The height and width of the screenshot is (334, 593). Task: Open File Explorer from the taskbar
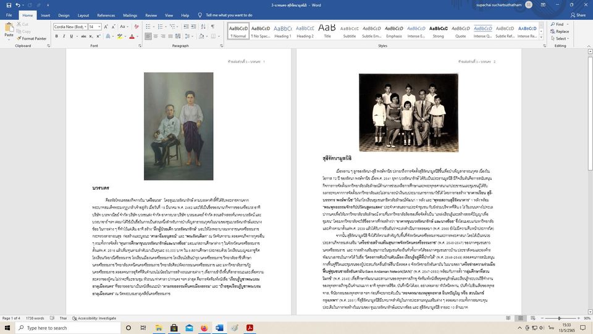(x=159, y=328)
